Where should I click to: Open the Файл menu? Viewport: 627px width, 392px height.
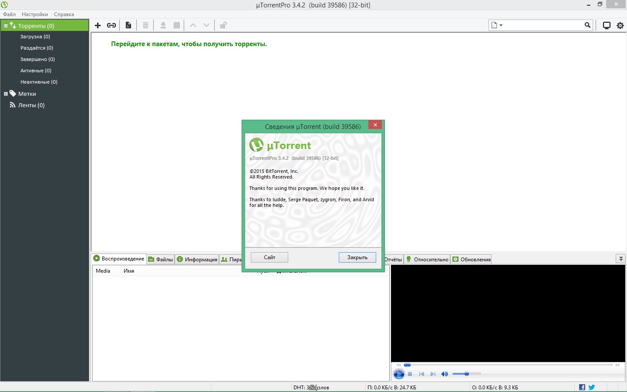9,14
